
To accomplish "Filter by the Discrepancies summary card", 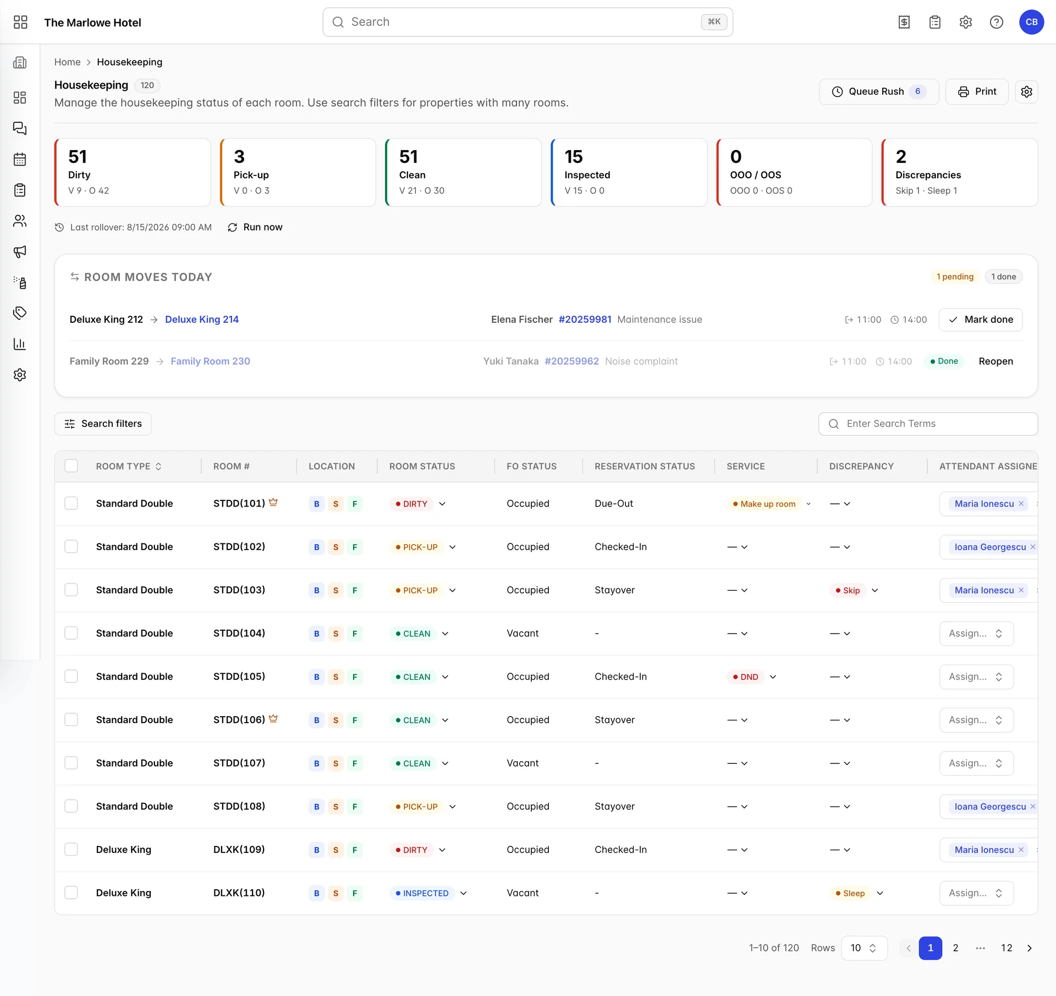I will click(x=960, y=172).
